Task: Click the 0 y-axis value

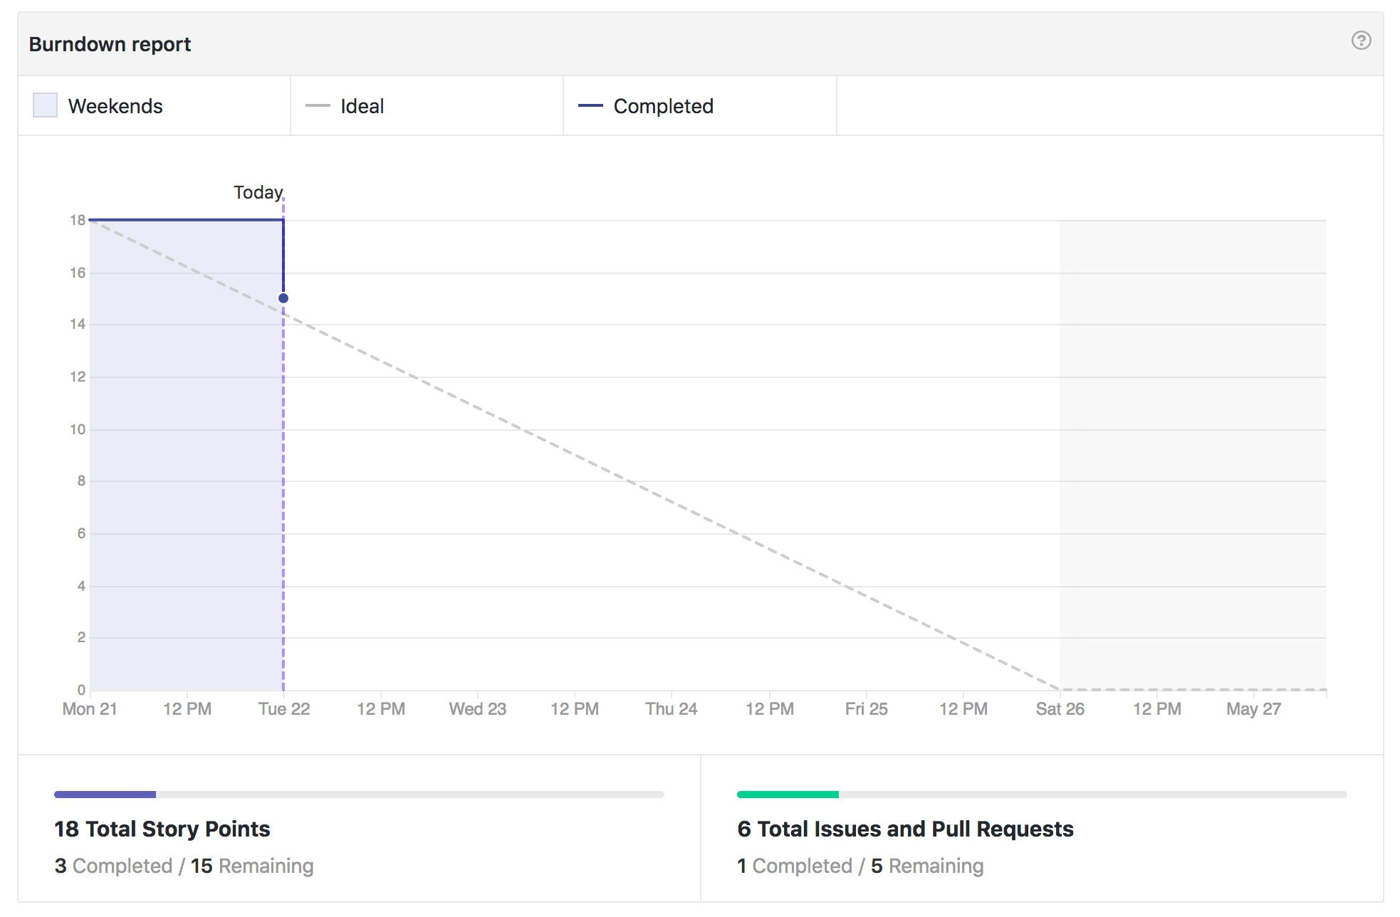Action: [x=81, y=690]
